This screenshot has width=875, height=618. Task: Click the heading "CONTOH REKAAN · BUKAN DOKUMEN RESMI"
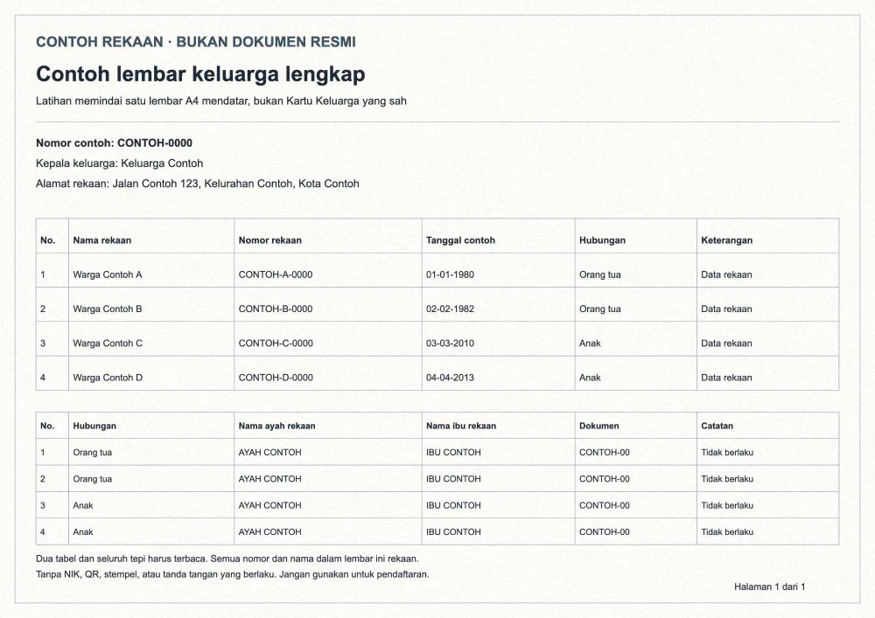point(196,42)
